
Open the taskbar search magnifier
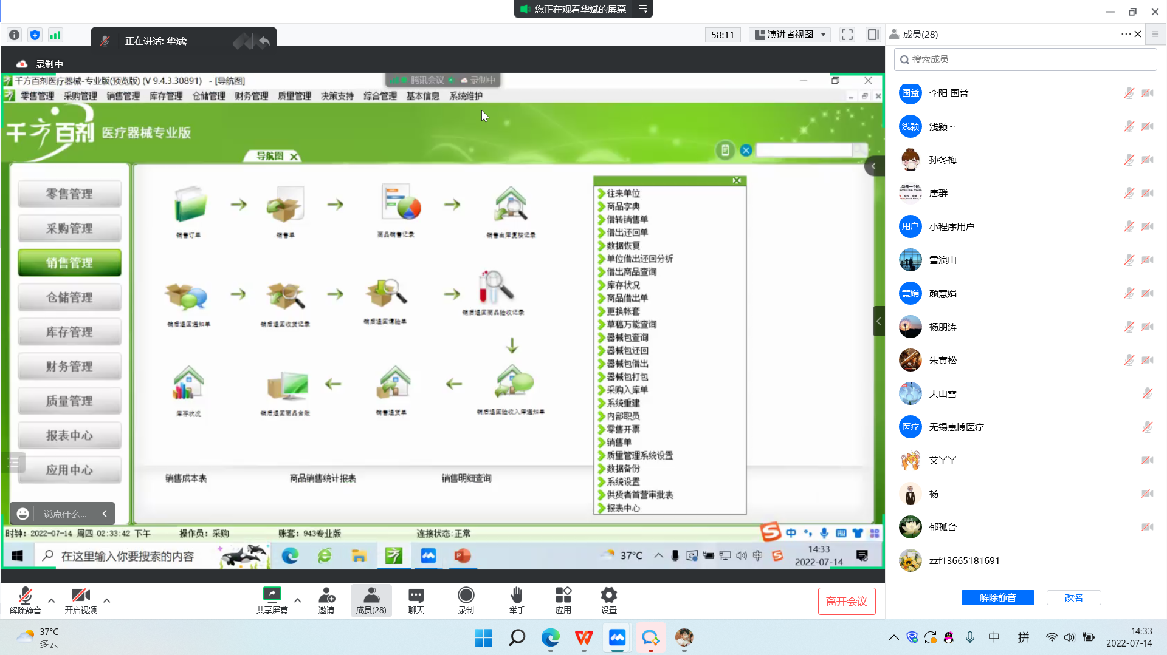tap(517, 637)
